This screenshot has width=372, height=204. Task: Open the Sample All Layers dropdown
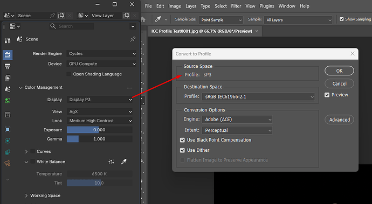[298, 20]
